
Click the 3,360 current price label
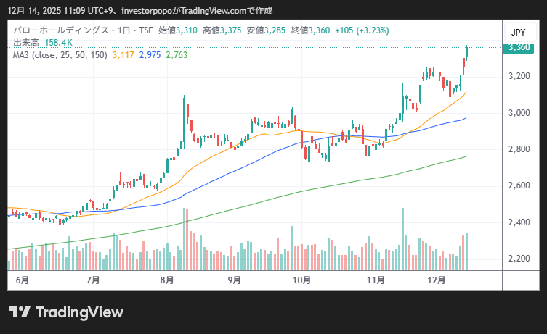(x=519, y=48)
